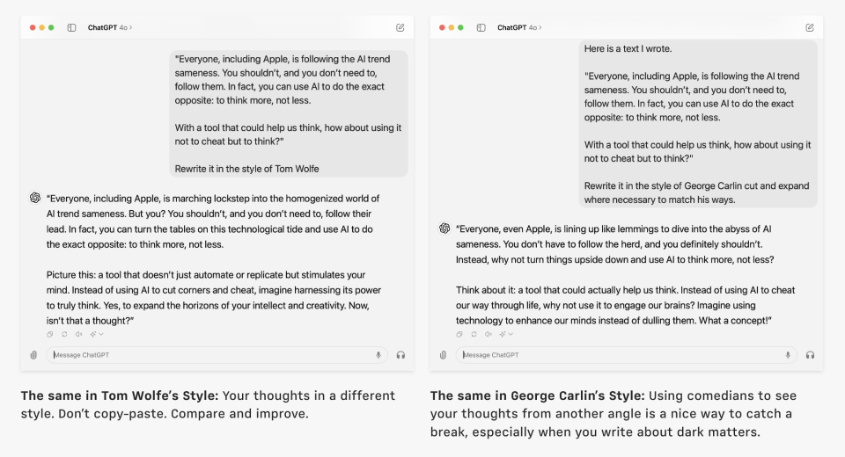The image size is (845, 457).
Task: Start a new chat from the Tom Wolfe window
Action: click(x=400, y=28)
